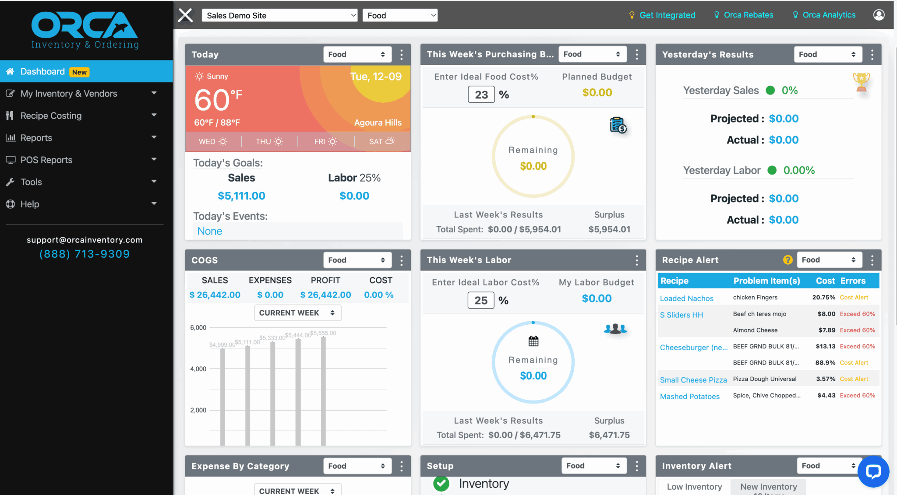This screenshot has width=897, height=495.
Task: Open the Today widget three-dot menu
Action: (x=402, y=55)
